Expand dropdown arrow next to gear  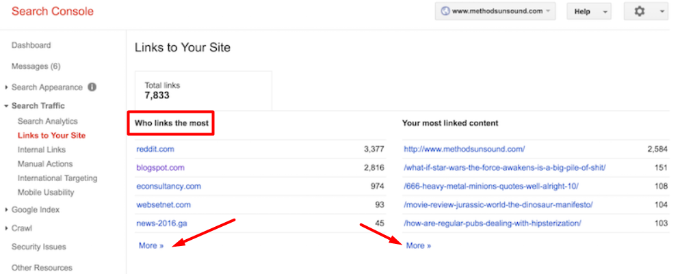click(x=662, y=12)
